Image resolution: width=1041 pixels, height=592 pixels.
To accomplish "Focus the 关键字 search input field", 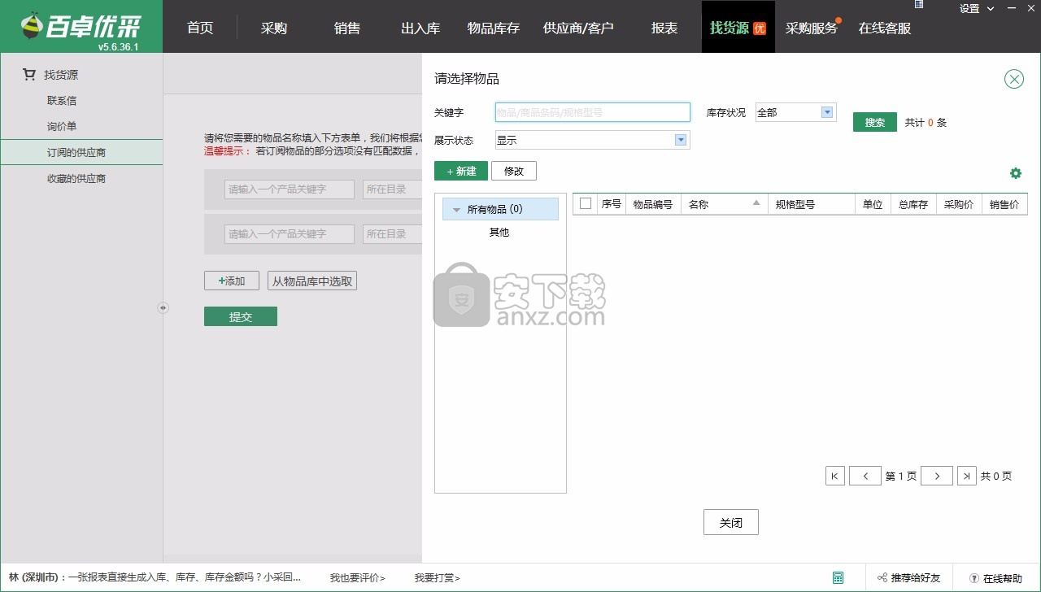I will coord(593,112).
